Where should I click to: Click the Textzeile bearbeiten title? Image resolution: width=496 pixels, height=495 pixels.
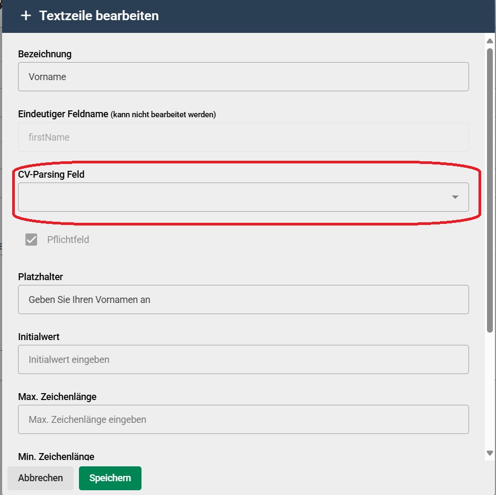point(99,16)
